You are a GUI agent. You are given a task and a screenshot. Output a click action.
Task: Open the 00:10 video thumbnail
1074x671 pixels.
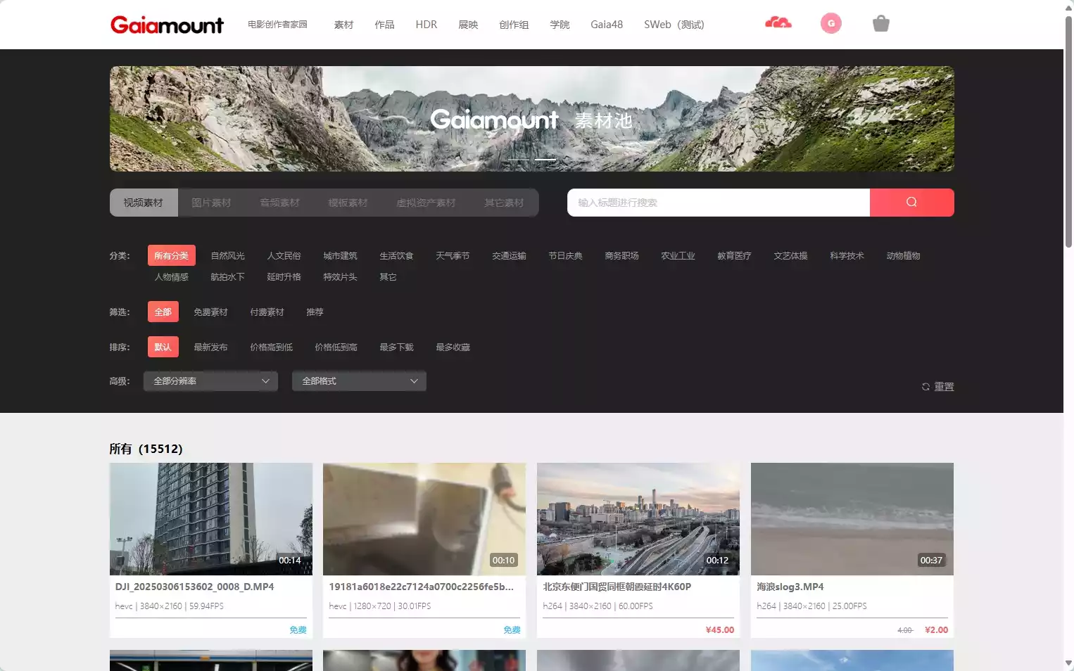424,519
